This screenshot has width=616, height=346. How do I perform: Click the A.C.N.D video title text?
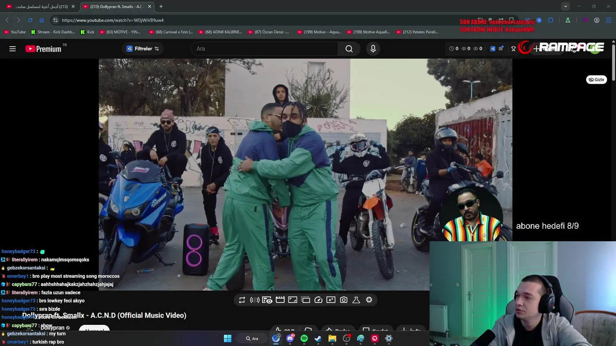click(104, 315)
